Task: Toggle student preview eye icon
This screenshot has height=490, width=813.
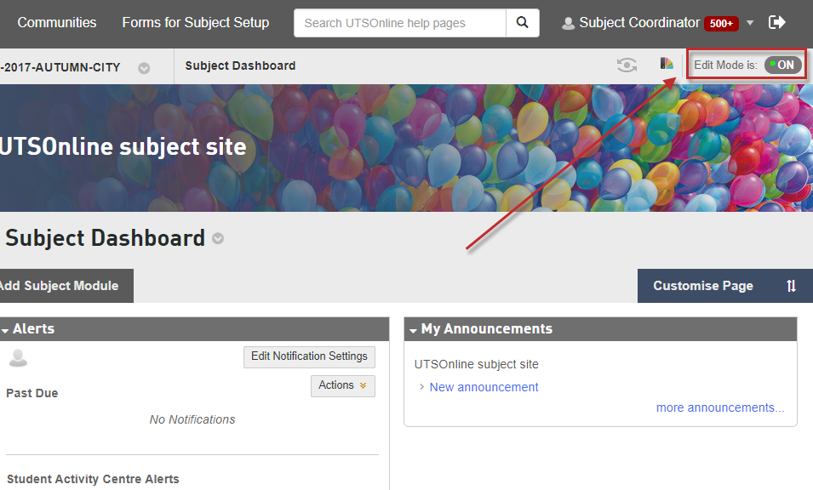Action: coord(627,66)
